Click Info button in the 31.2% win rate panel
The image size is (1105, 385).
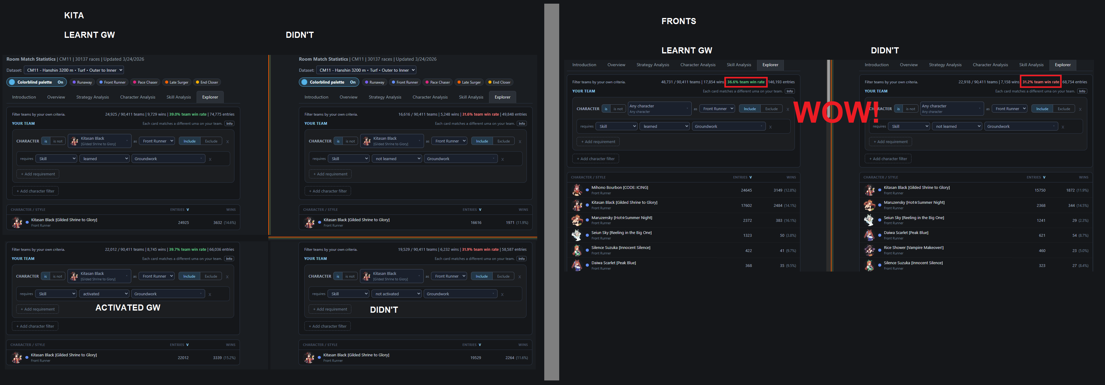(1082, 91)
